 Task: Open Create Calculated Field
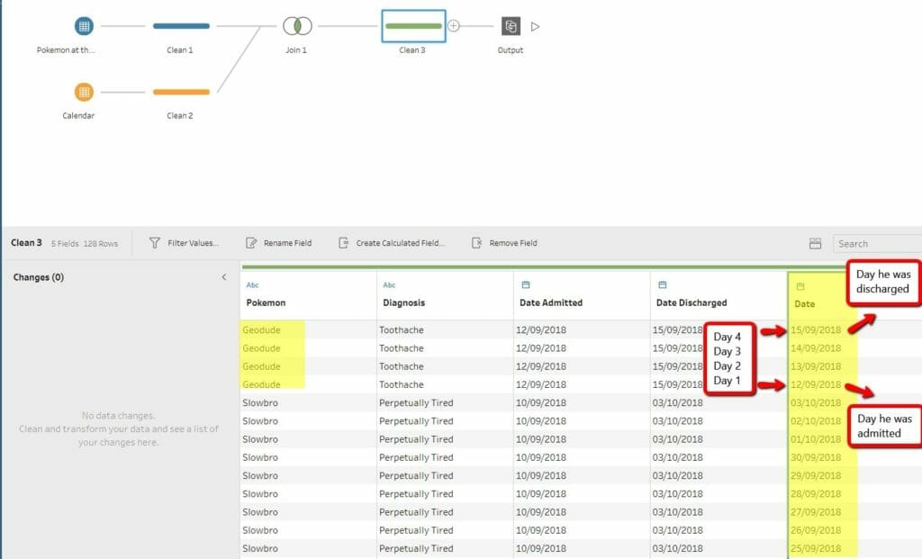click(x=392, y=243)
